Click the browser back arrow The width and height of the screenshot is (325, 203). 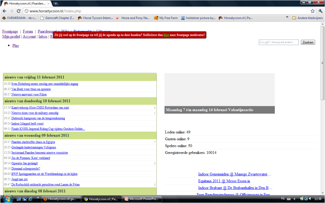(4, 11)
